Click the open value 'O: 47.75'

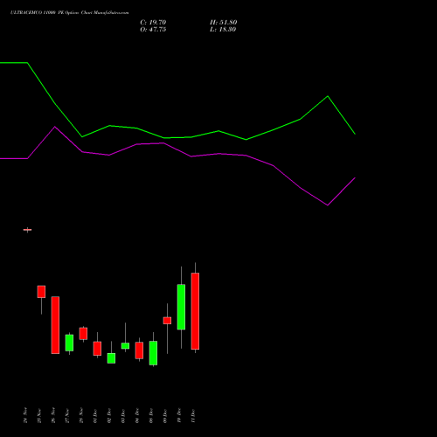[153, 30]
